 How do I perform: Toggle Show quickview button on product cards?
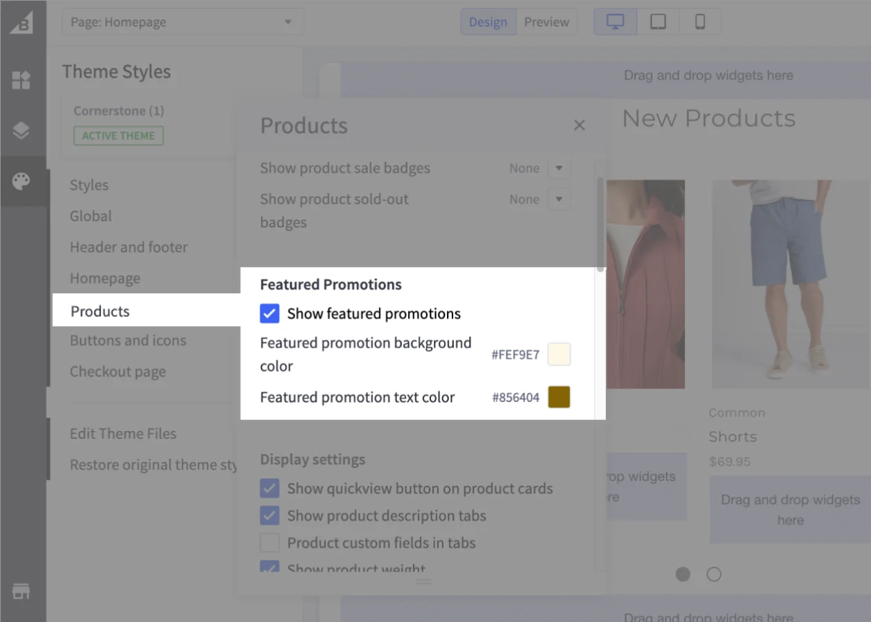pyautogui.click(x=270, y=488)
